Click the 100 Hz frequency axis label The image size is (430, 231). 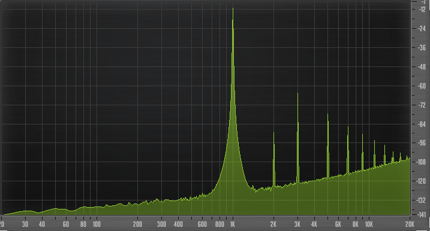[x=97, y=224]
